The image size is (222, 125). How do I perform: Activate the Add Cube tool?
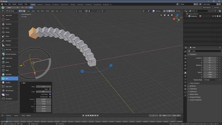(x=9, y=50)
